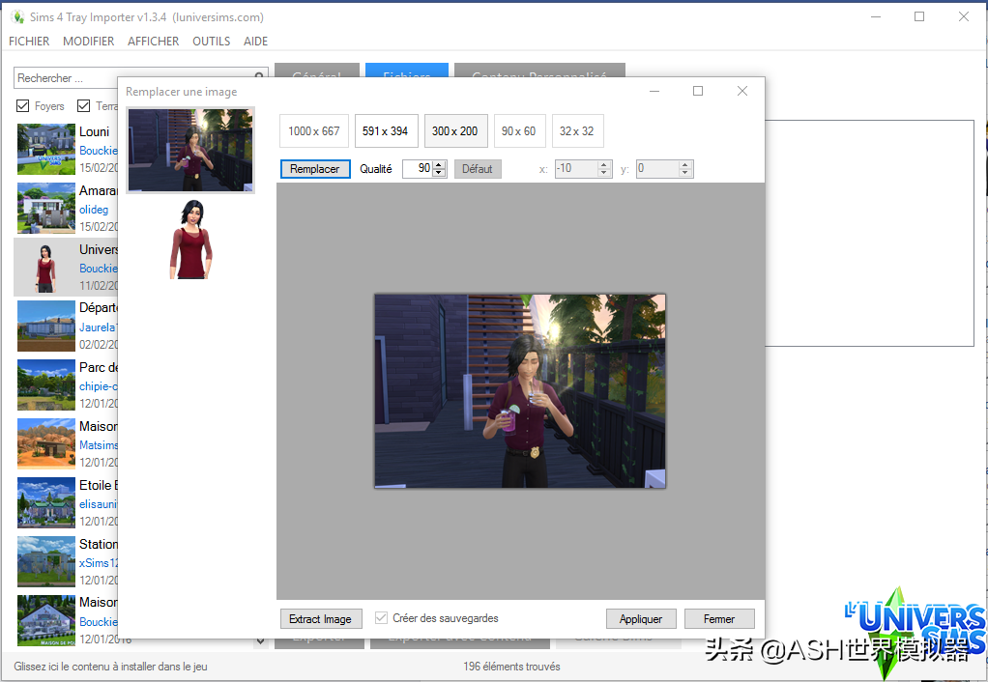Screen dimensions: 988x682
Task: Close the Remplacer une image dialog
Action: (x=742, y=92)
